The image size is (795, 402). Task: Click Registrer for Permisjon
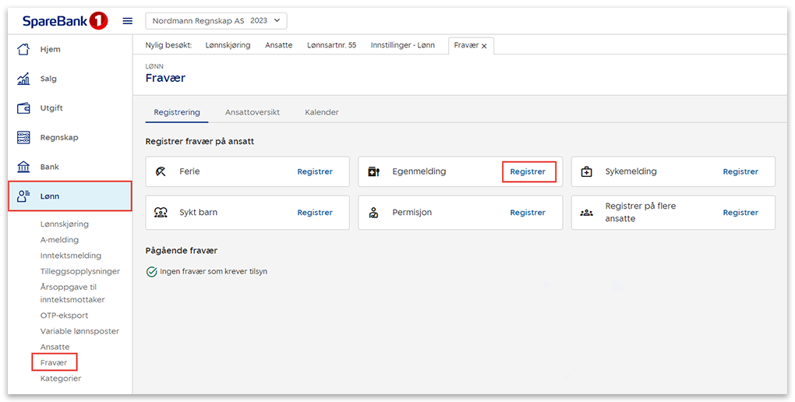(x=528, y=213)
